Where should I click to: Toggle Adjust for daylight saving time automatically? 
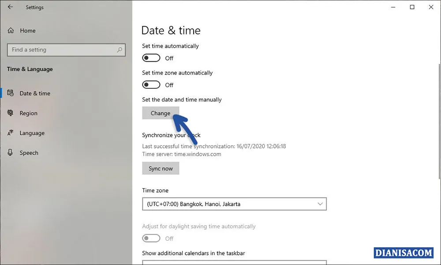coord(151,238)
